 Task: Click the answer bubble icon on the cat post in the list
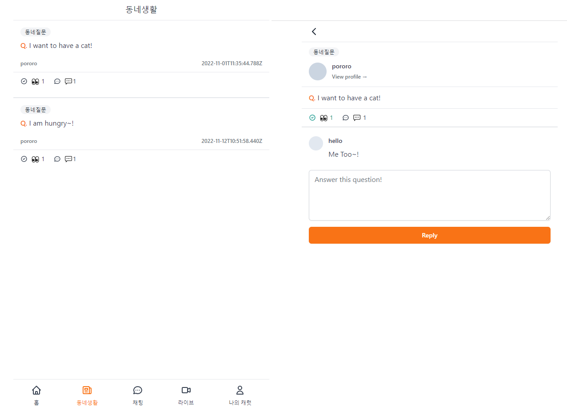click(x=57, y=81)
